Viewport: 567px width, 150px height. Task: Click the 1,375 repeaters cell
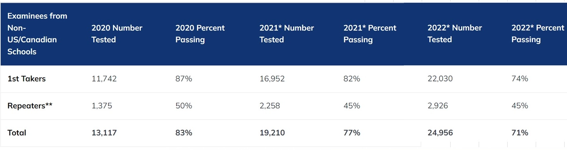(102, 106)
